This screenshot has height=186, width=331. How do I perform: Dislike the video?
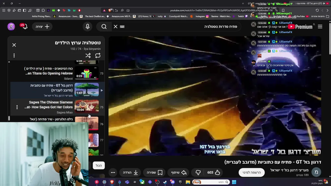198,172
